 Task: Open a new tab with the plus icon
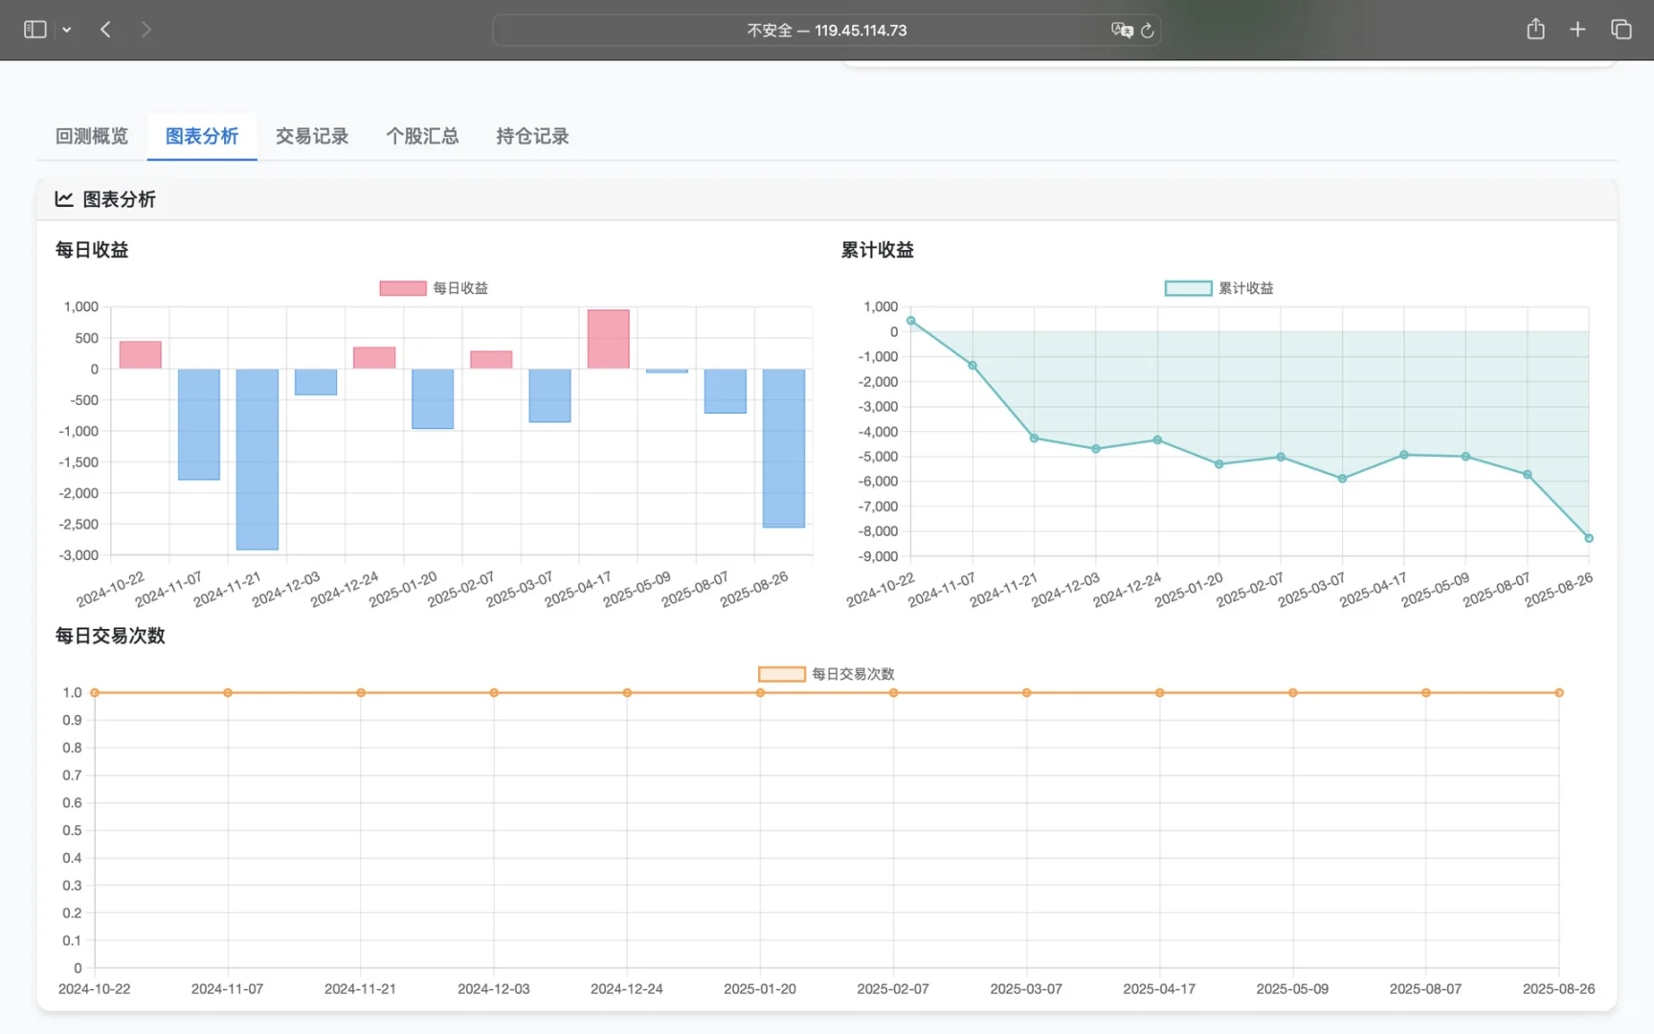(1577, 29)
